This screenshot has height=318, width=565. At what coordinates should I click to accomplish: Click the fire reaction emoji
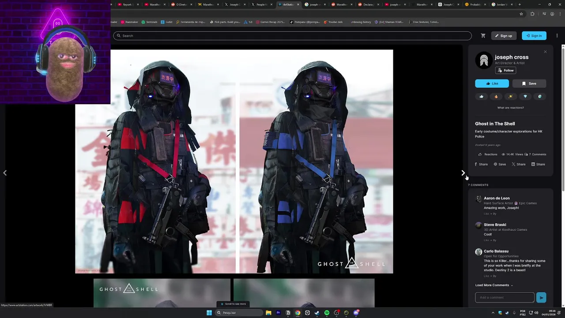(x=496, y=96)
